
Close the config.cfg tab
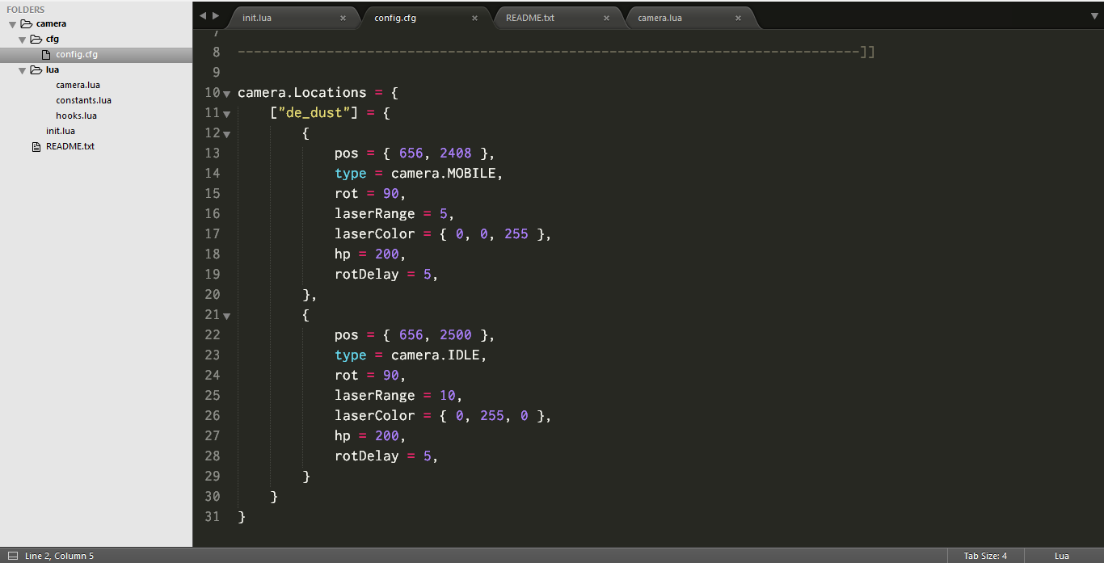pos(474,18)
